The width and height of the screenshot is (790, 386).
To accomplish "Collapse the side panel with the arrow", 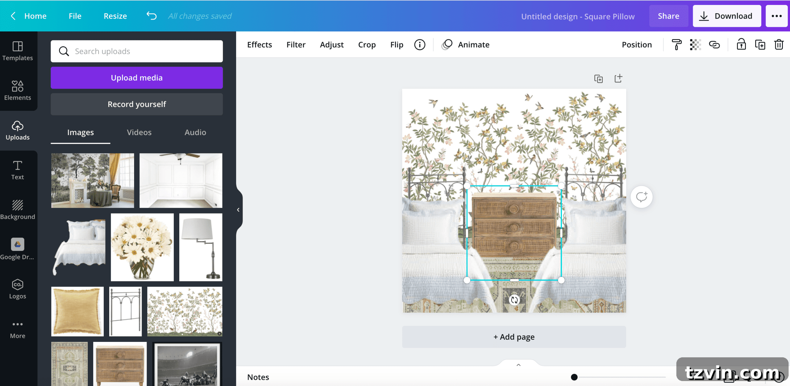I will [238, 210].
